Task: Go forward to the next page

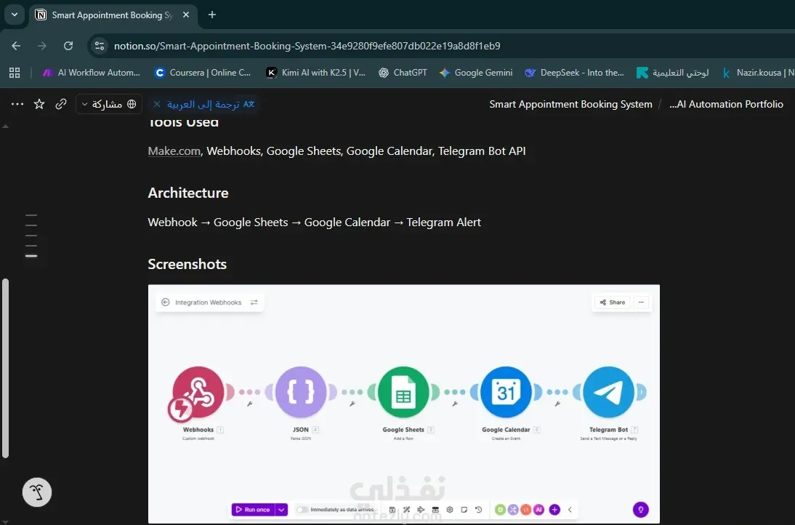Action: click(x=42, y=46)
